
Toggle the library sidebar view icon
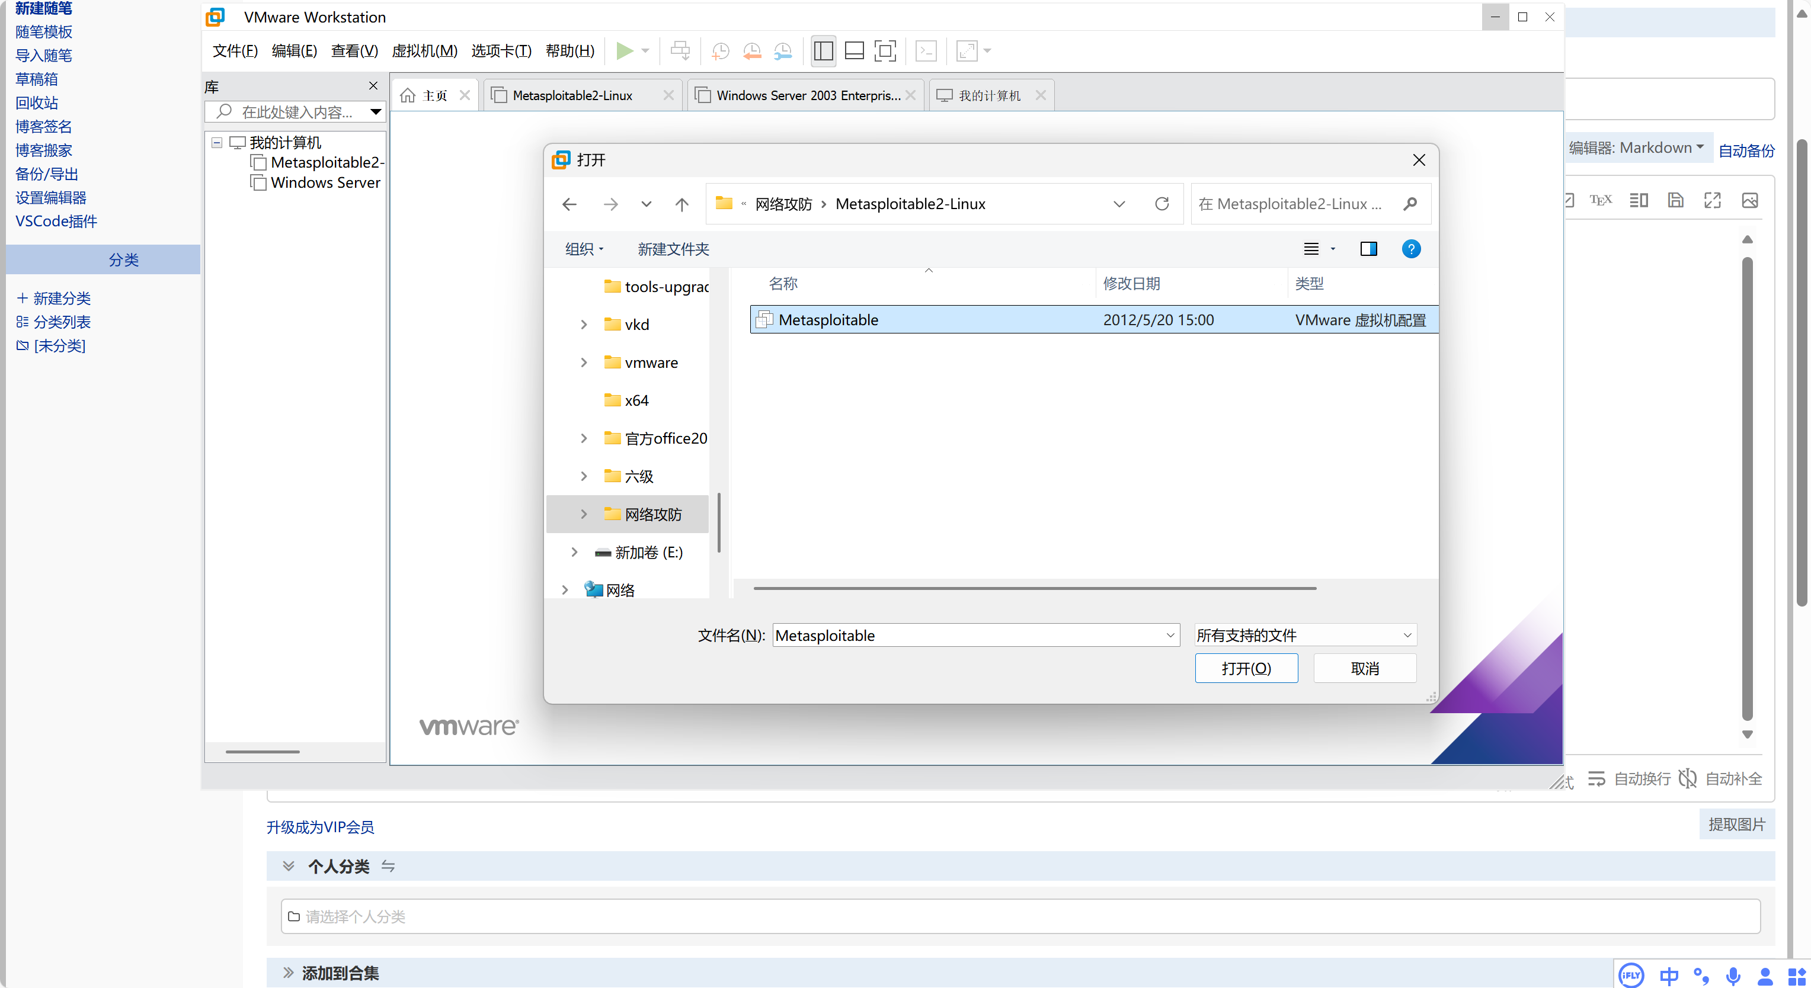823,50
